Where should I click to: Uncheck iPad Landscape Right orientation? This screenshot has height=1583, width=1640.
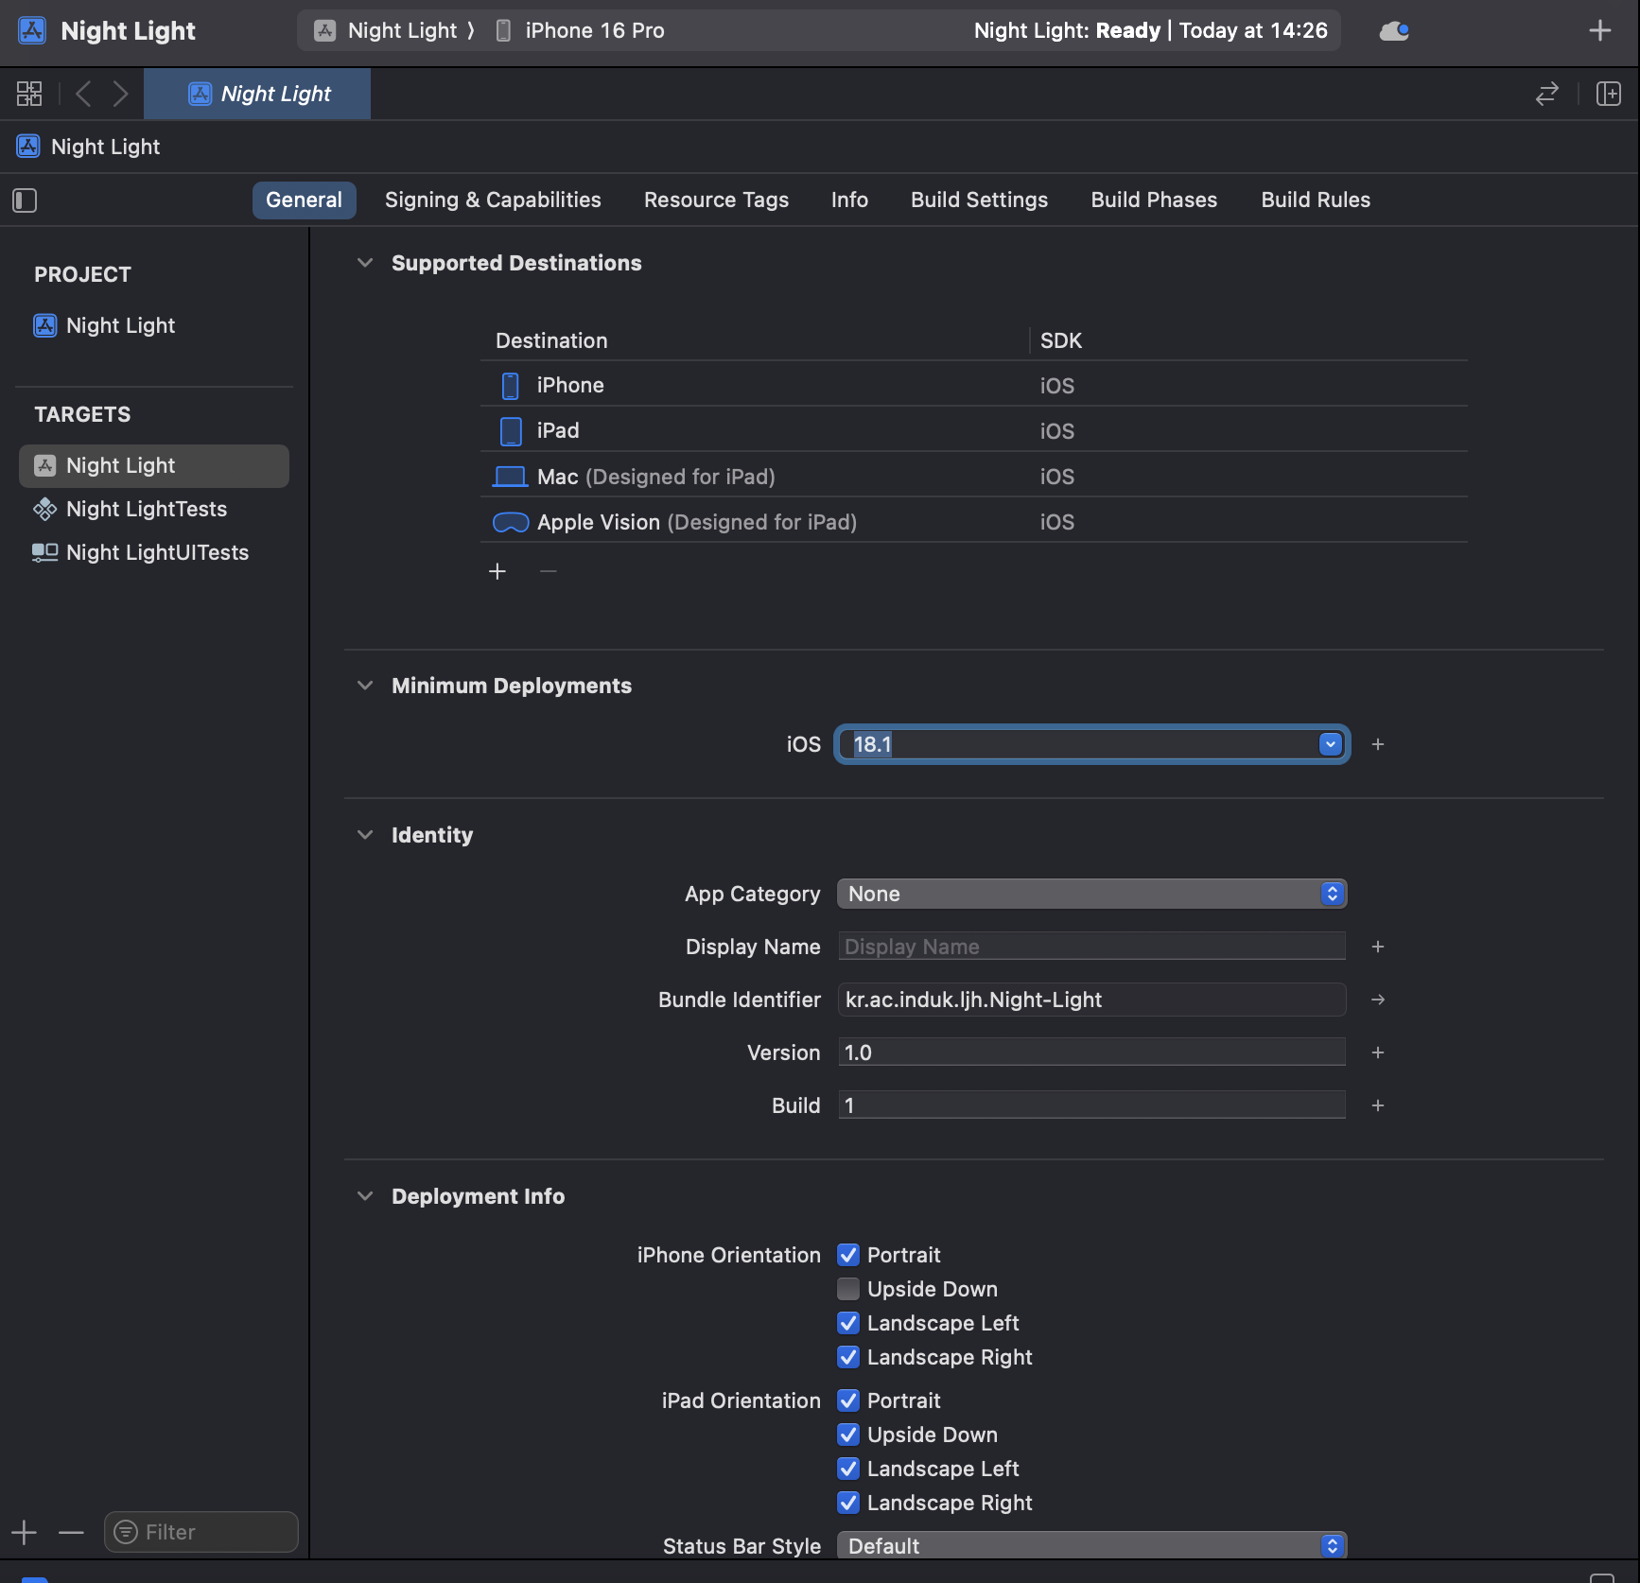848,1503
